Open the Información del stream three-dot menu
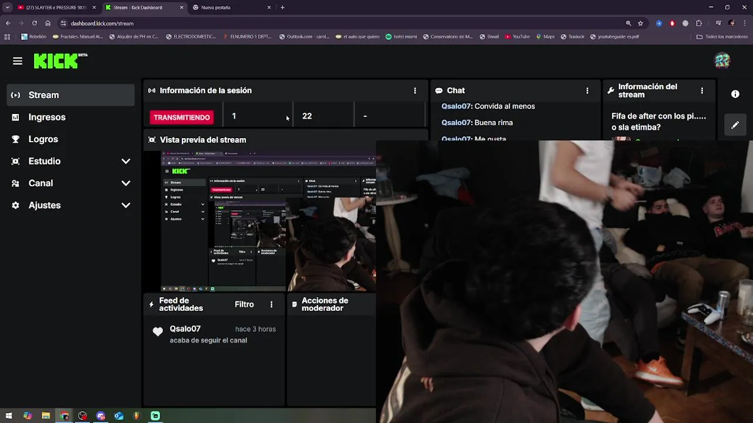Image resolution: width=753 pixels, height=423 pixels. [702, 90]
